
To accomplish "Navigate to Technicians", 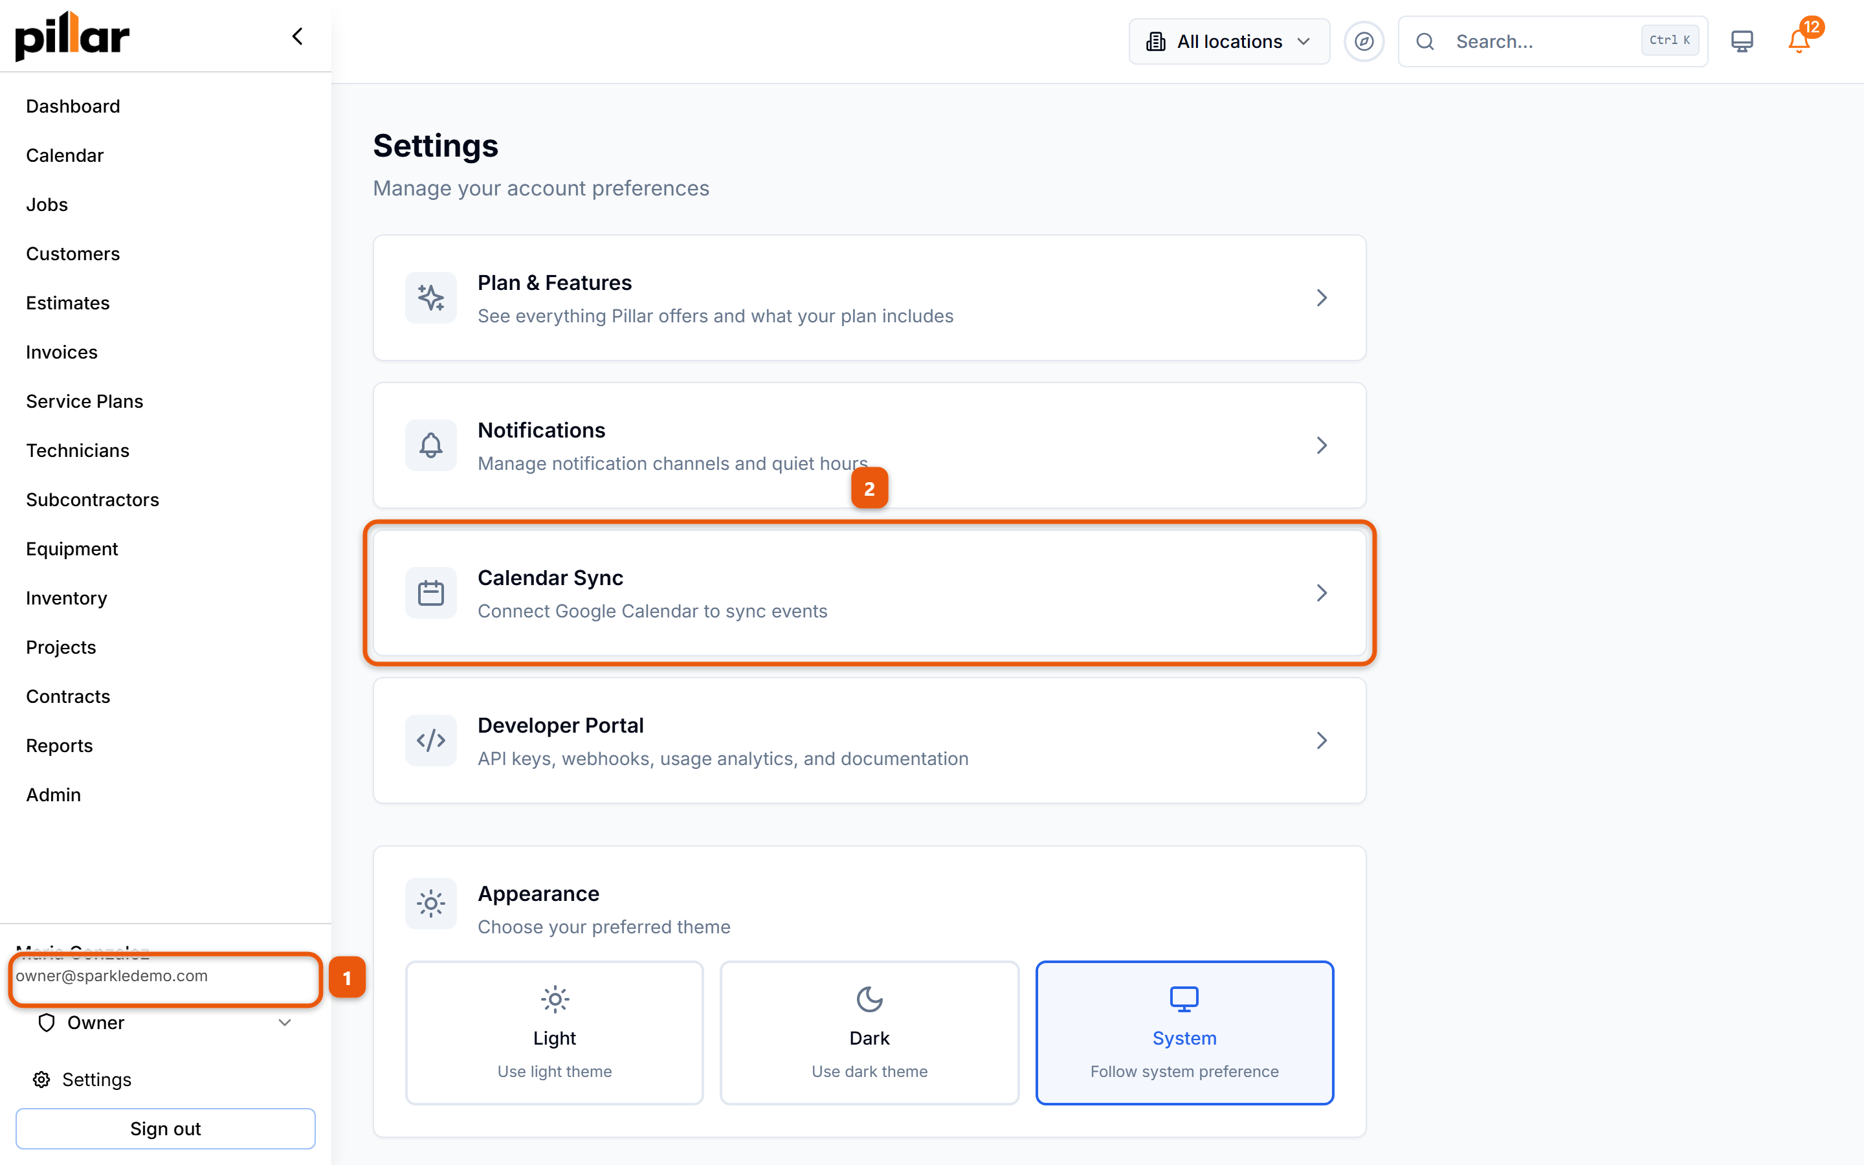I will point(78,450).
